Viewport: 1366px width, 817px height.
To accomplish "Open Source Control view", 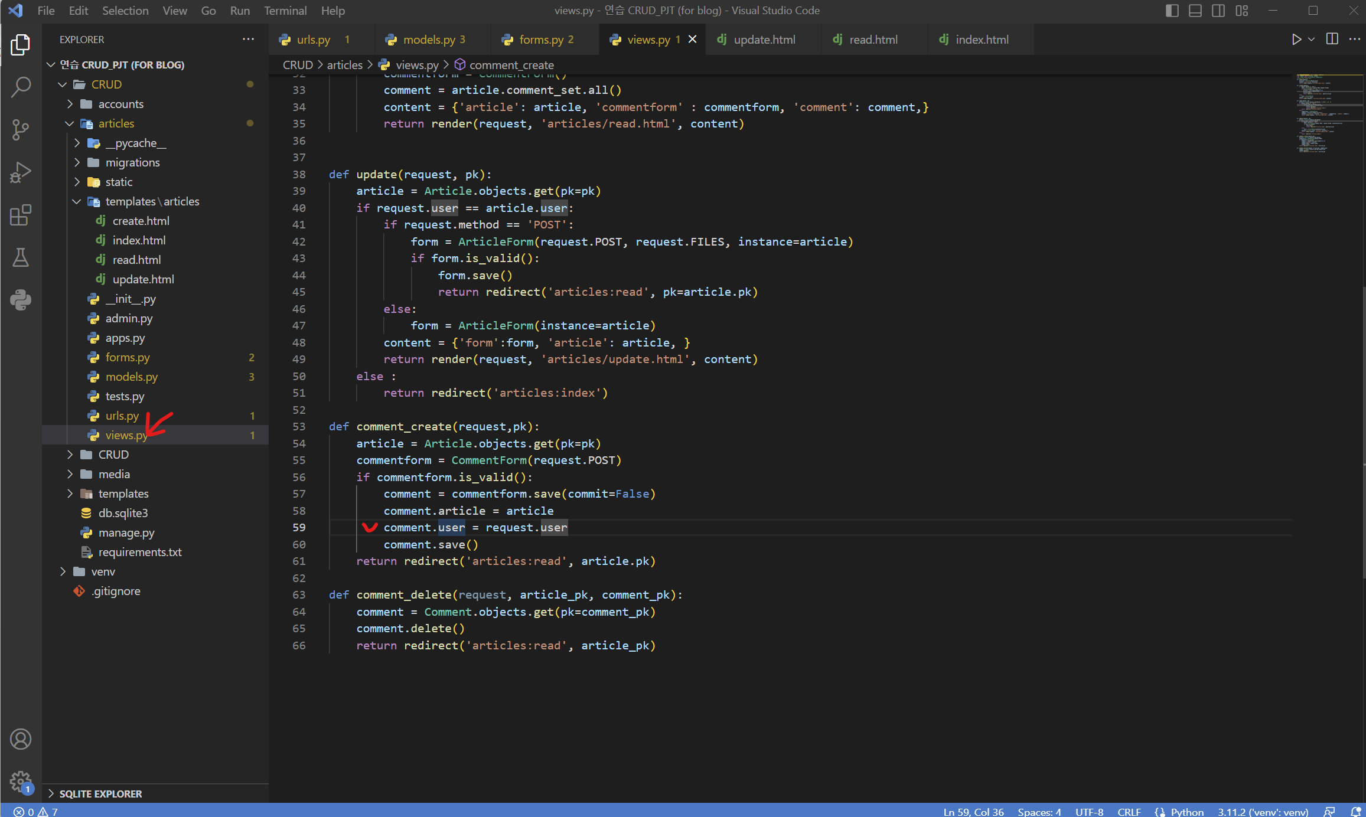I will coord(21,130).
